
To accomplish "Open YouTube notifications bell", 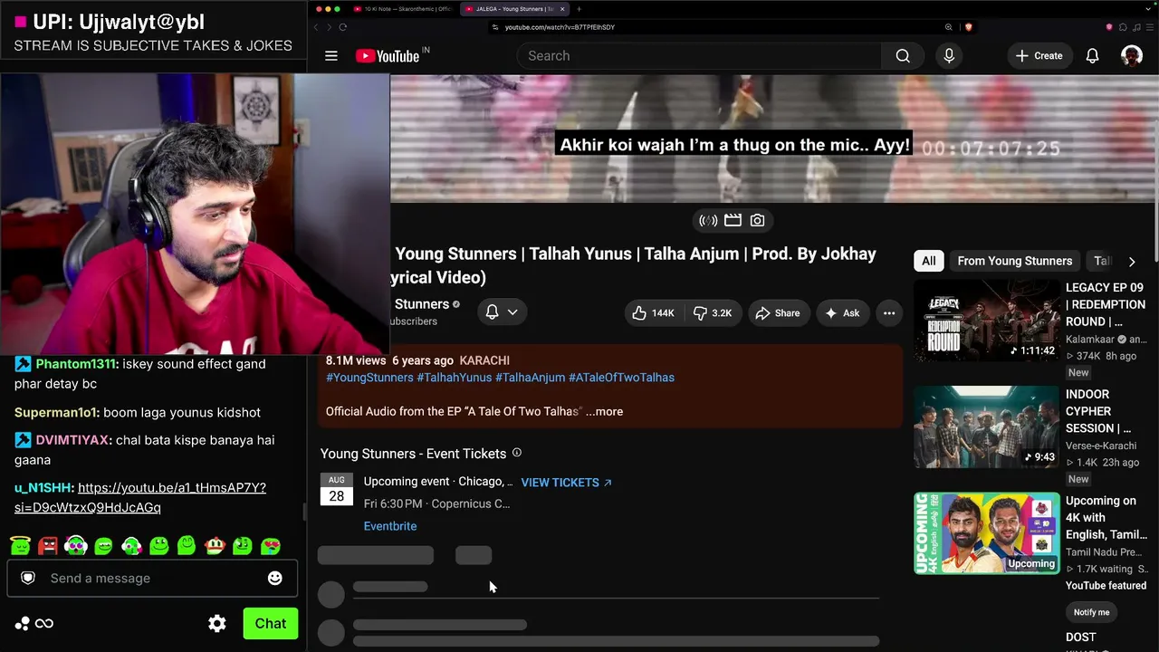I will (1093, 56).
